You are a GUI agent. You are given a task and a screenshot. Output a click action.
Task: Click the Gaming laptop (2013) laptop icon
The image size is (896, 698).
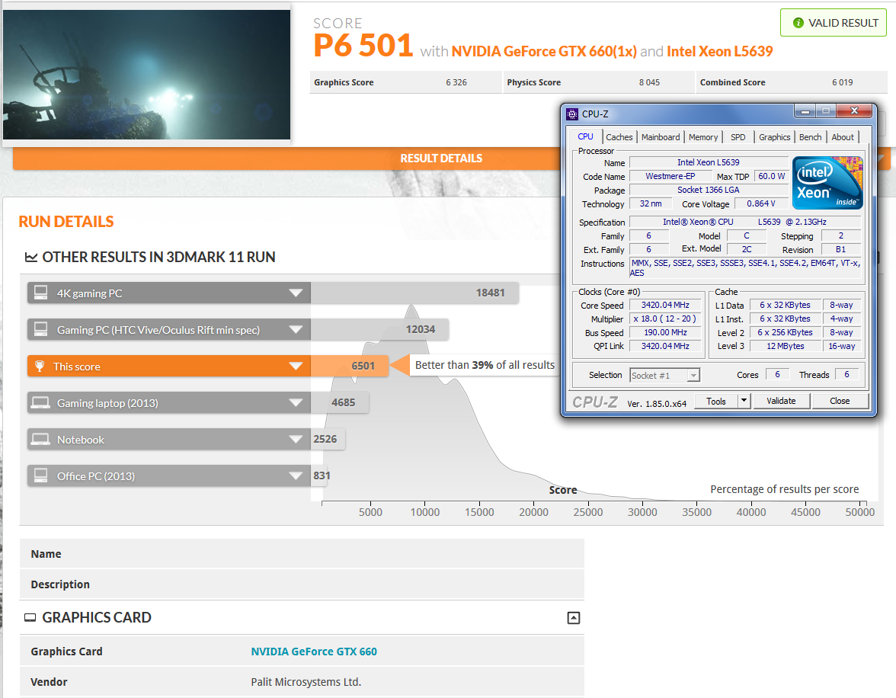point(40,402)
